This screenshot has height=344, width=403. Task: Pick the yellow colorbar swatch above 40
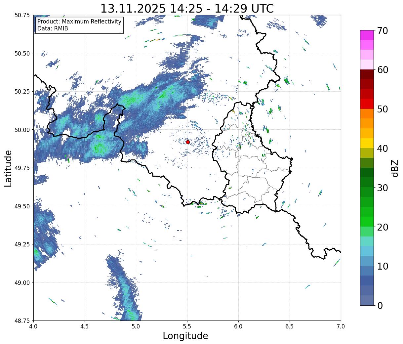point(367,143)
